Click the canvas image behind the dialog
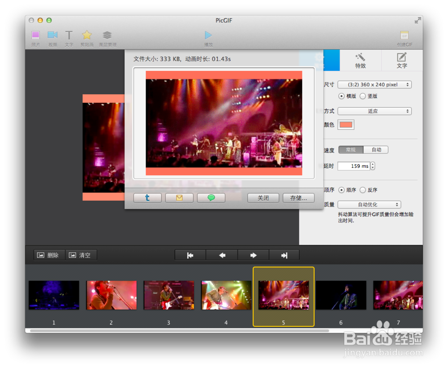Screen dimensions: 448x368 pyautogui.click(x=103, y=147)
